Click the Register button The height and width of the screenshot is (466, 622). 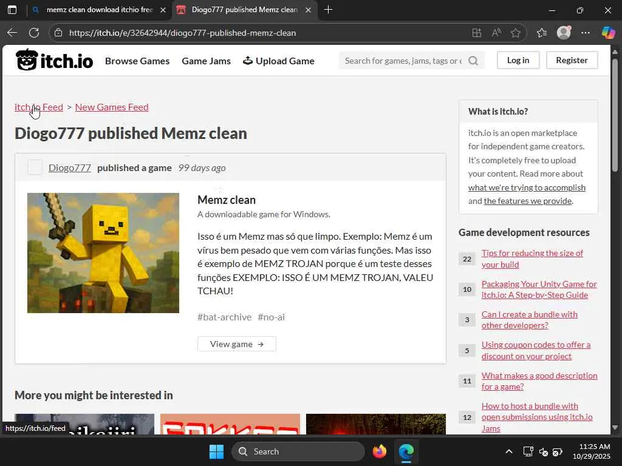[x=572, y=60]
